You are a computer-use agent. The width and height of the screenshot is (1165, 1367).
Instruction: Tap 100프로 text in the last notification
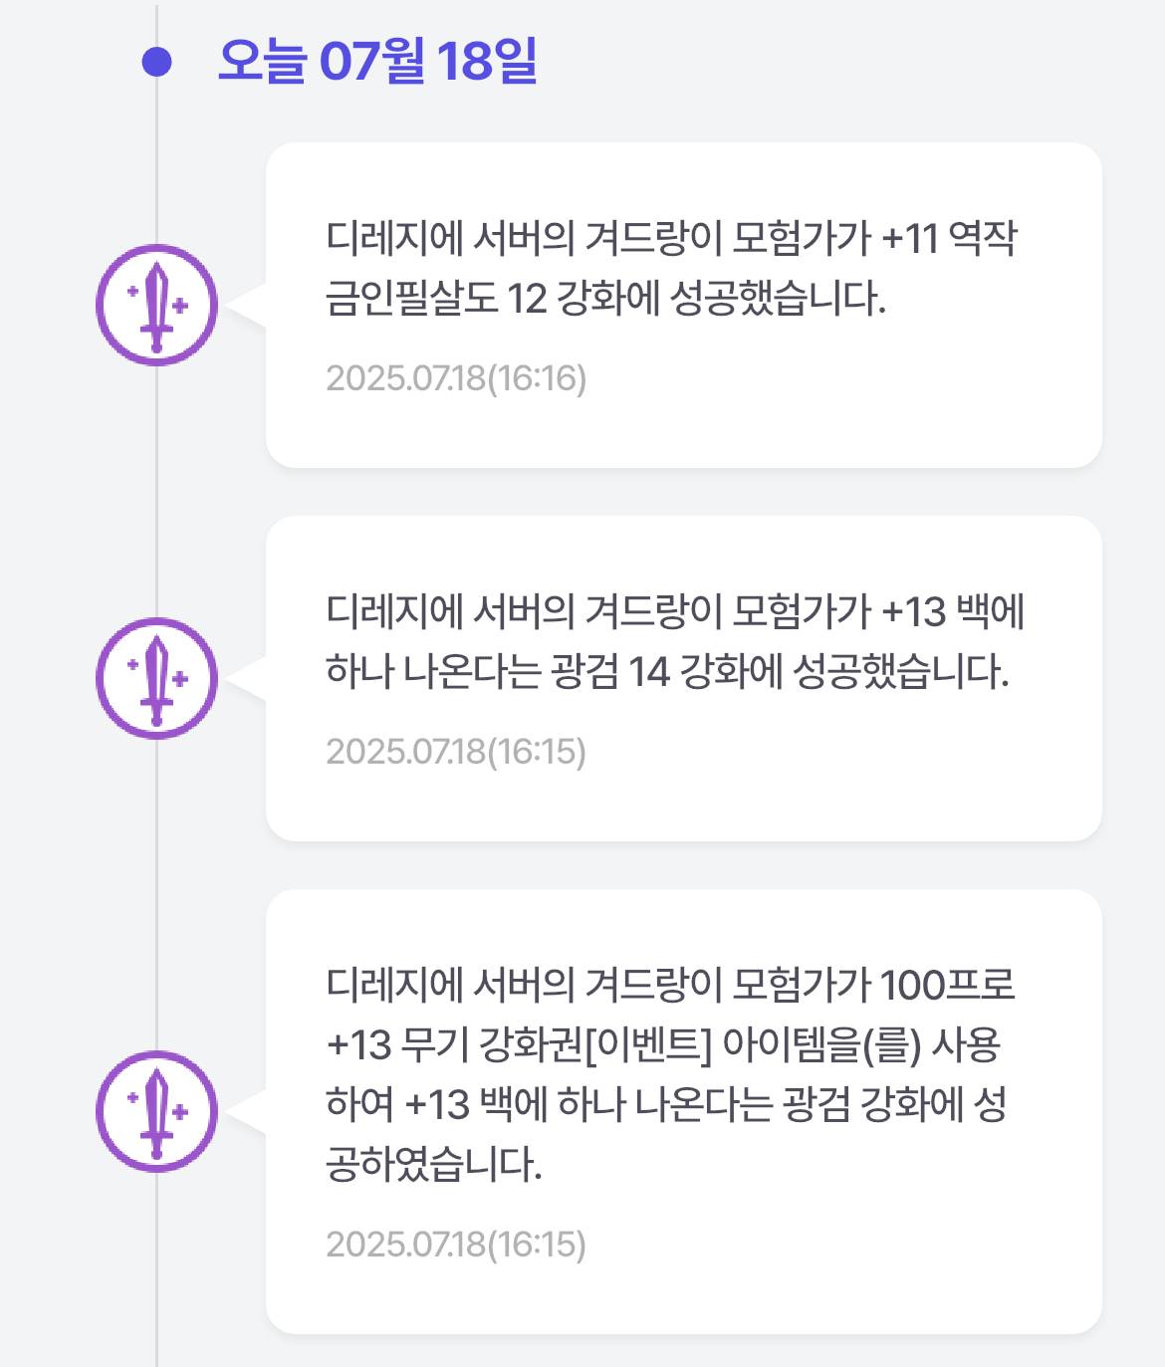(948, 985)
